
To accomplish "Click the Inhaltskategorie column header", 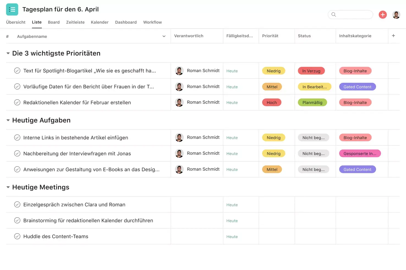I will [355, 36].
